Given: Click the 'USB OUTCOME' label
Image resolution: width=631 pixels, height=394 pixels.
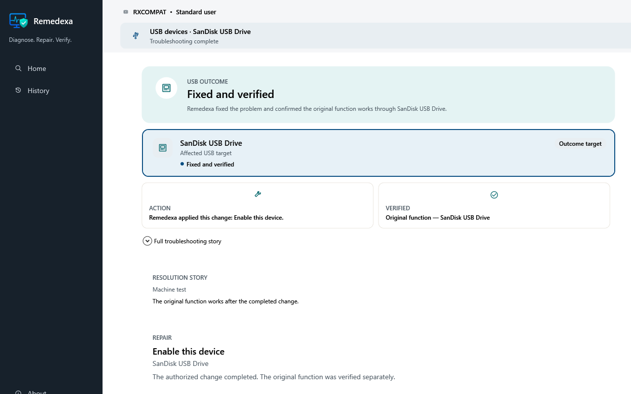Looking at the screenshot, I should click(208, 82).
